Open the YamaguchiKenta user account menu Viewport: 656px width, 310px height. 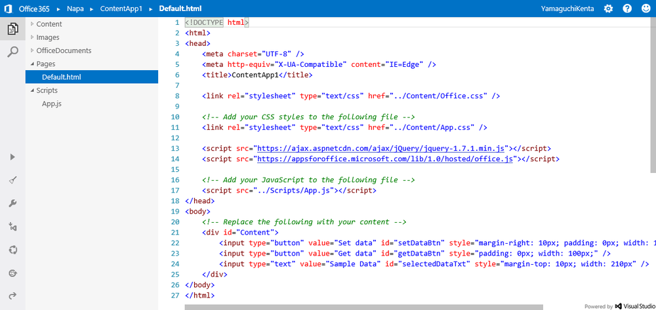coord(567,9)
